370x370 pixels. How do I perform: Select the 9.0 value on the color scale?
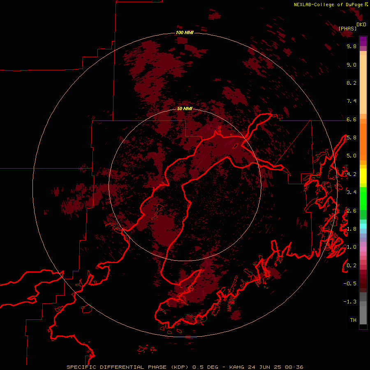click(351, 65)
